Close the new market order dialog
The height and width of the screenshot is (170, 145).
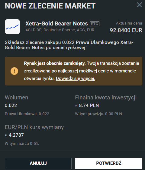[139, 5]
